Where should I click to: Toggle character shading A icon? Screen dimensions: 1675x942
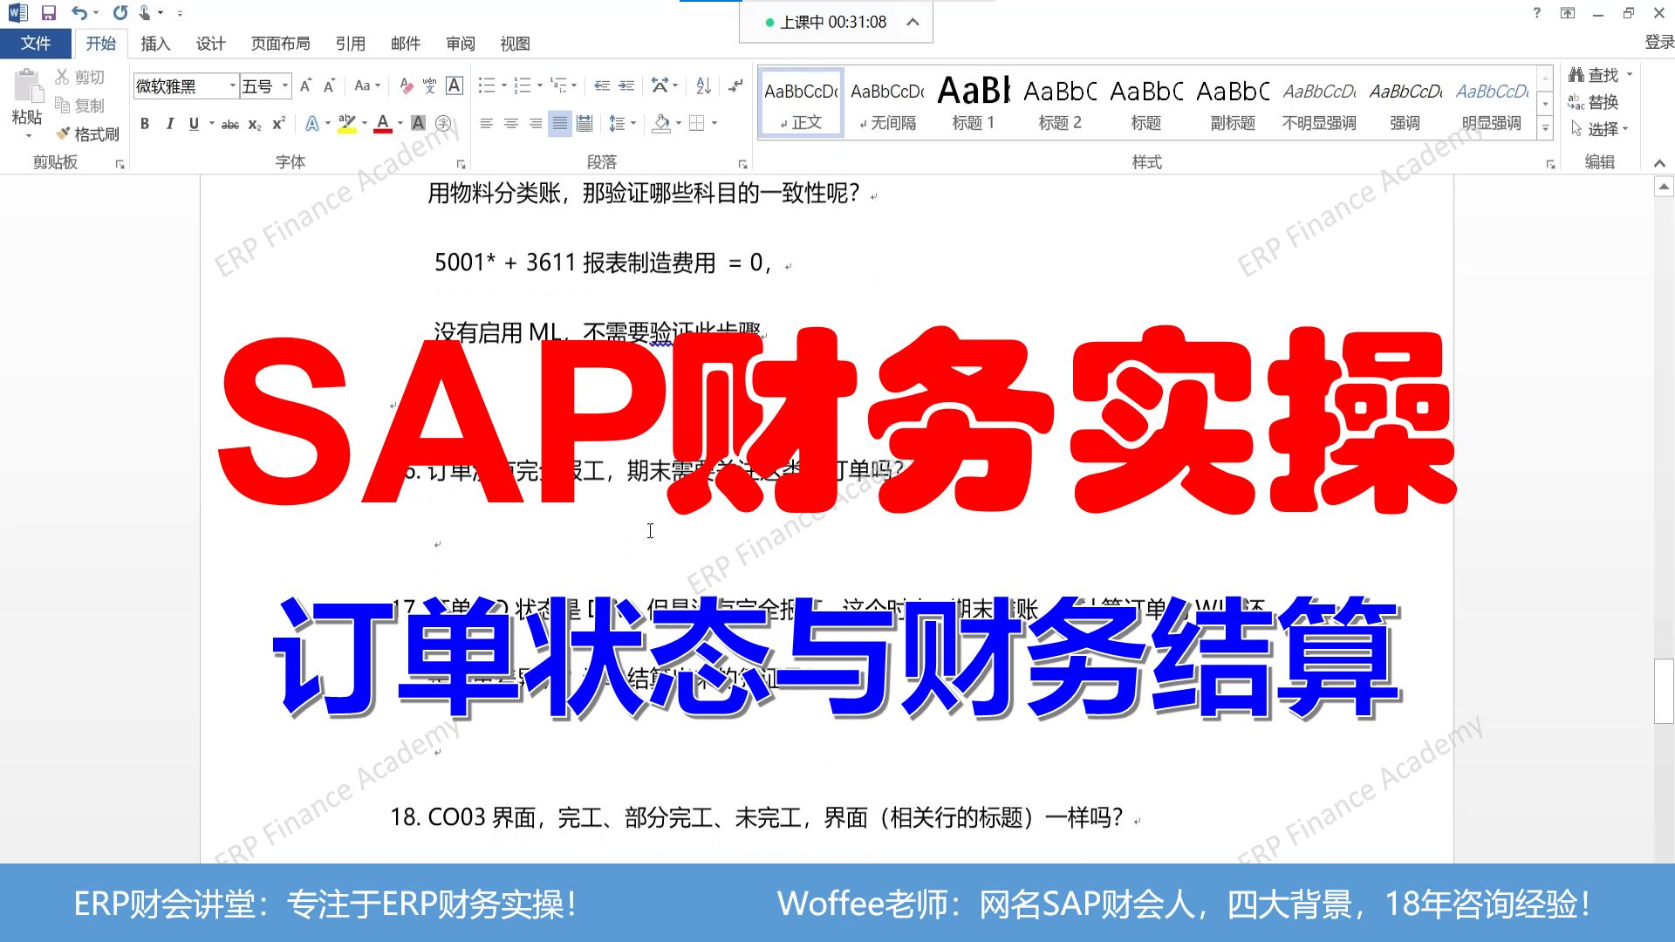[x=419, y=124]
